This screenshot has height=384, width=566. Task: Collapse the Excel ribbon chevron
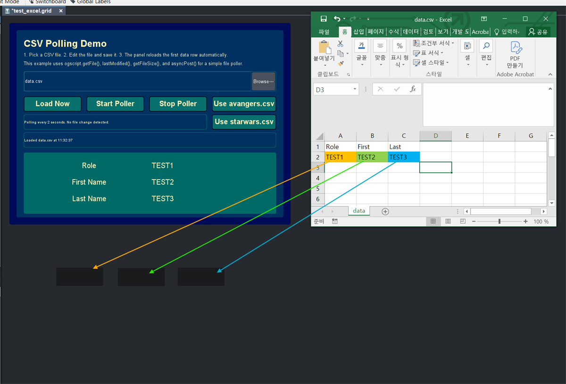point(550,74)
